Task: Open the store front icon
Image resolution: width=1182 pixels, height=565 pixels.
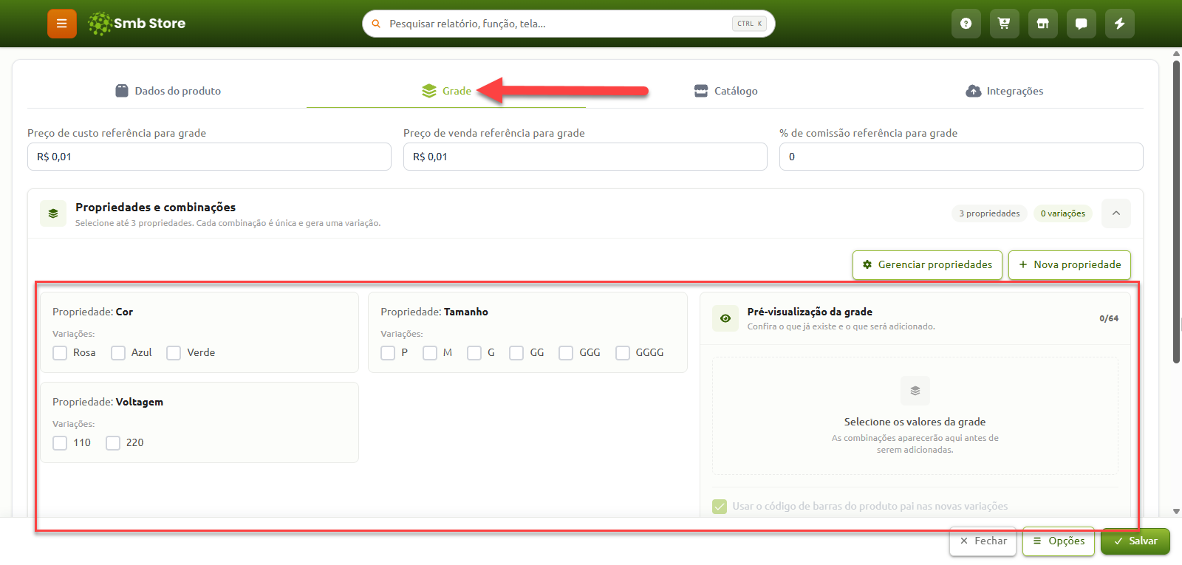Action: [x=1042, y=24]
